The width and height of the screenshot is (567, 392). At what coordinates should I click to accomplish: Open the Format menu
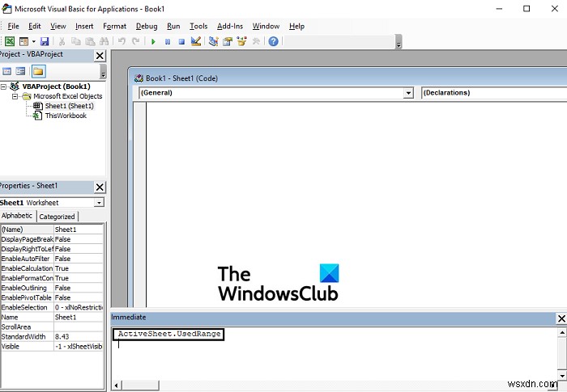coord(115,27)
